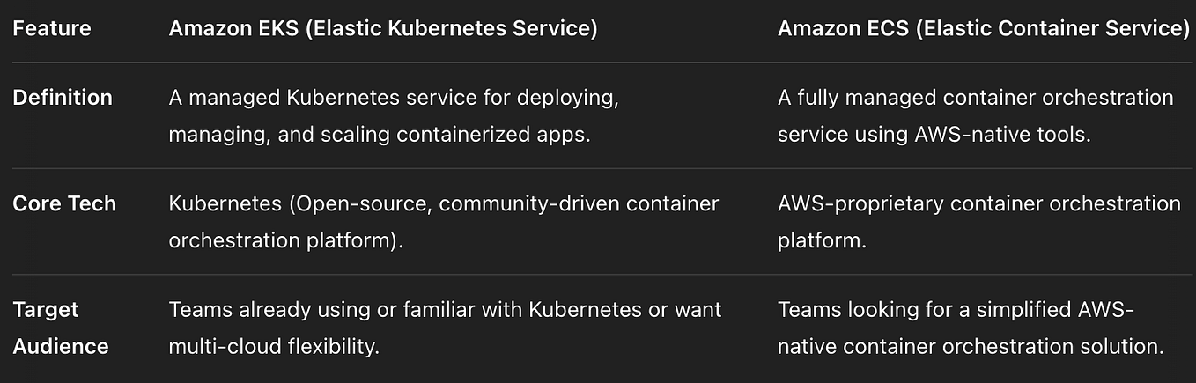The height and width of the screenshot is (383, 1196).
Task: Select the Definition row label
Action: coord(62,98)
